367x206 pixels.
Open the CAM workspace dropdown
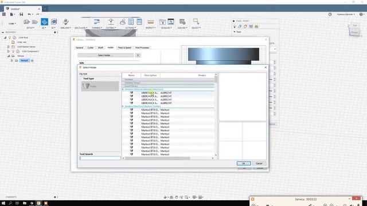click(x=12, y=23)
